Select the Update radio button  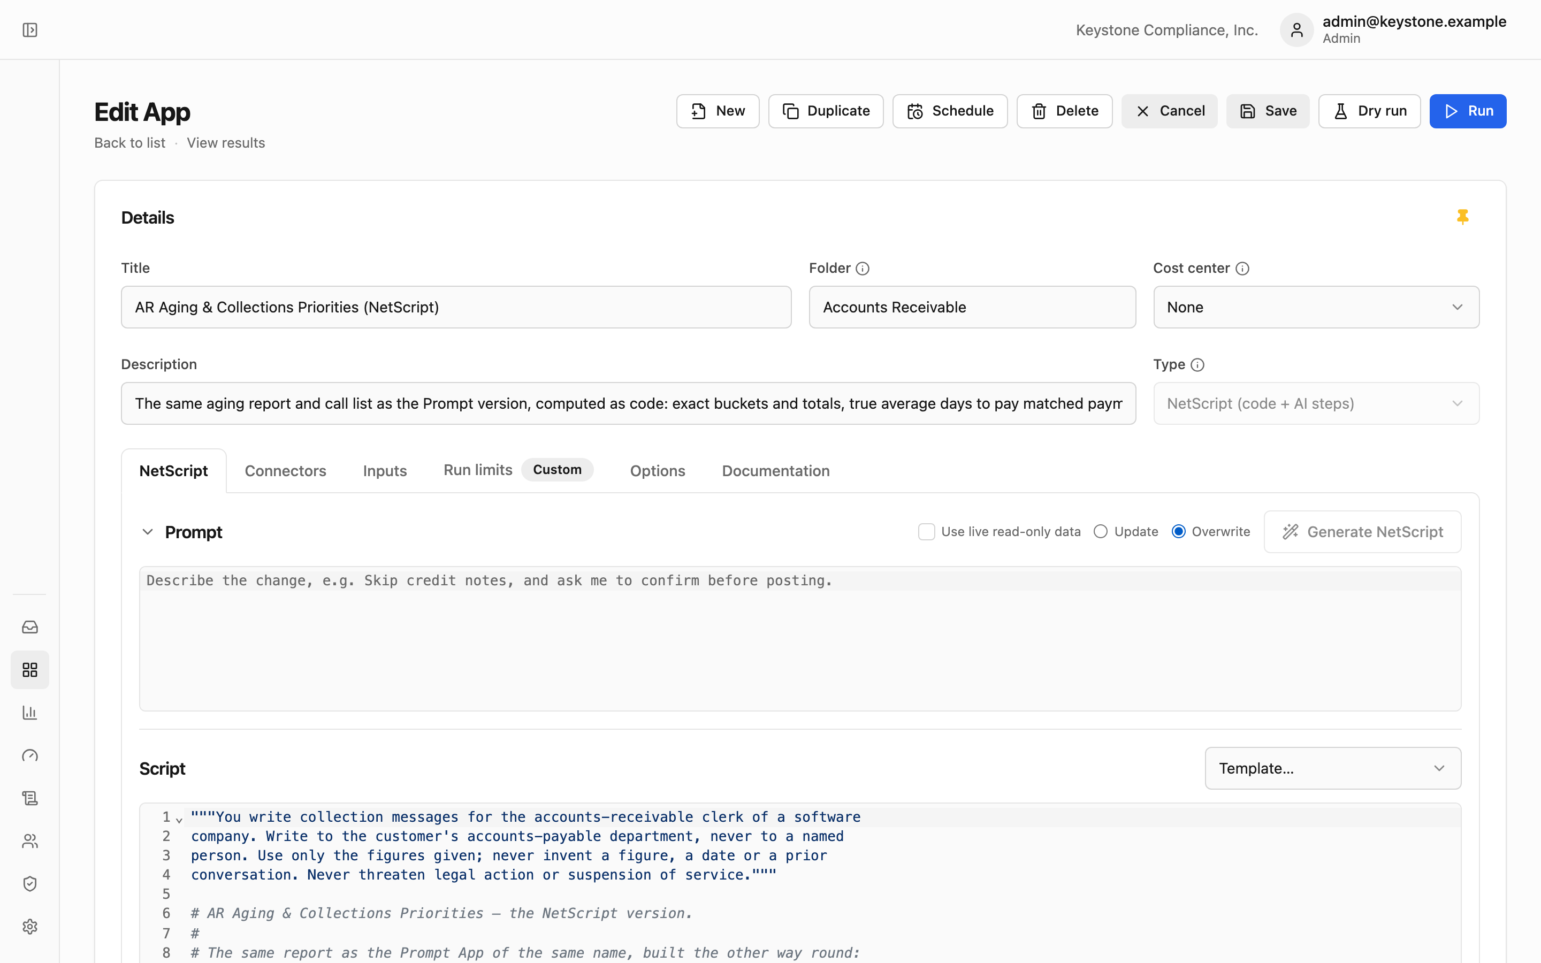(1100, 532)
